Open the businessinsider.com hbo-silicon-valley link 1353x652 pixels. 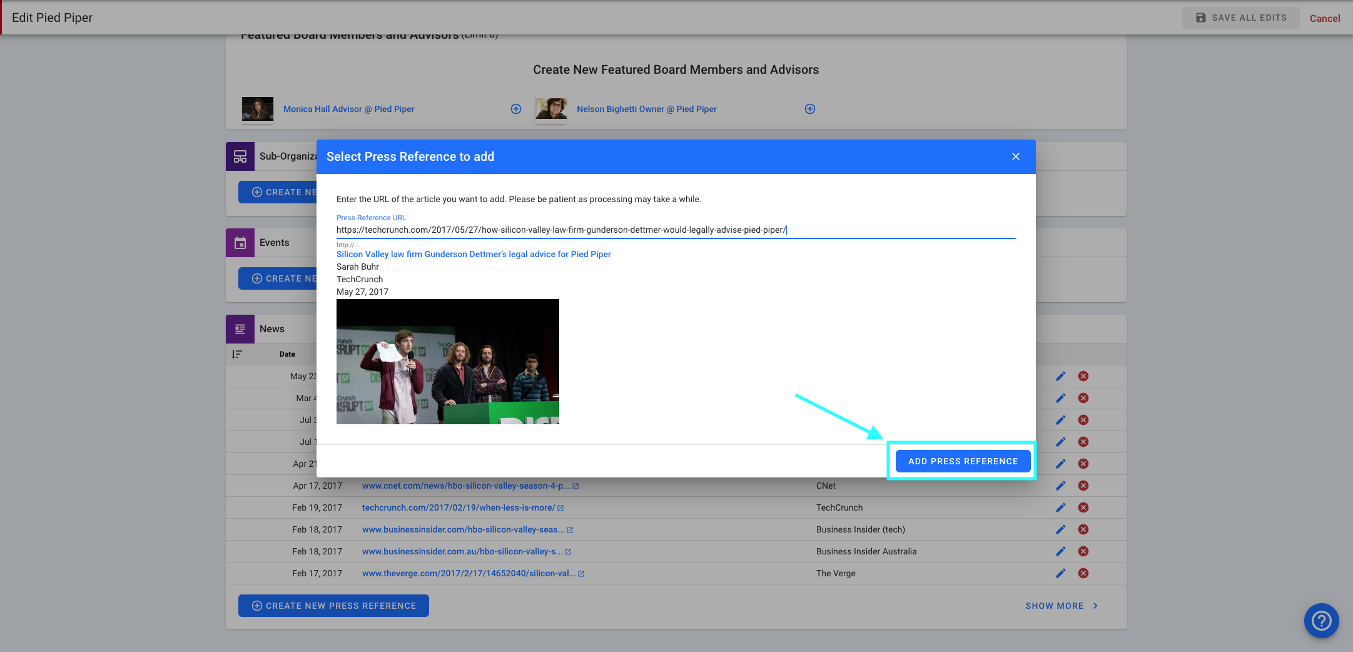467,529
